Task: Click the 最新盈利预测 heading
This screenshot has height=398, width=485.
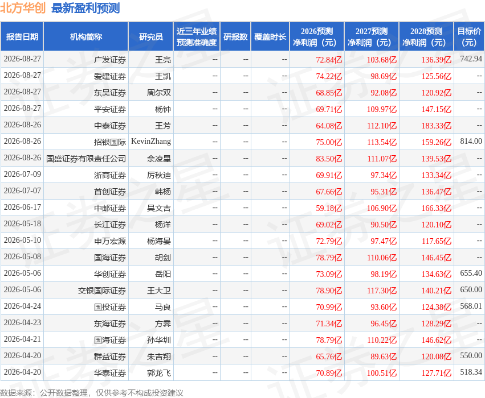Action: click(x=85, y=8)
